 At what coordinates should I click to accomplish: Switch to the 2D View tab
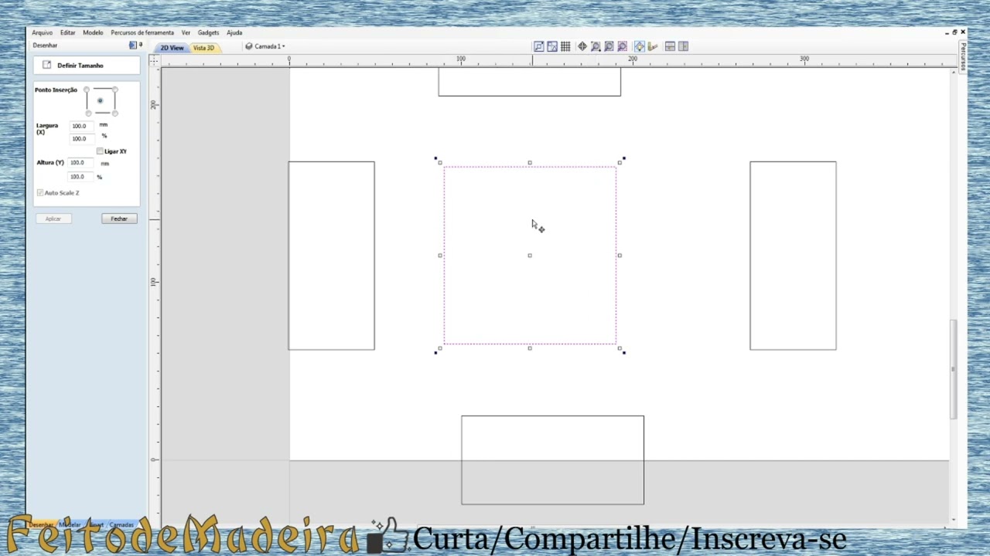(172, 48)
